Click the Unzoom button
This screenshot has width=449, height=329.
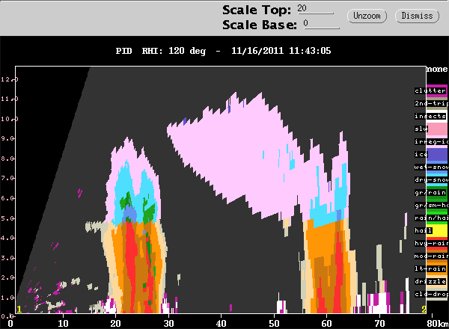click(367, 16)
